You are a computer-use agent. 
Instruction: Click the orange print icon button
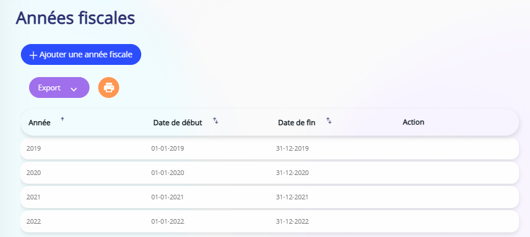pyautogui.click(x=109, y=87)
